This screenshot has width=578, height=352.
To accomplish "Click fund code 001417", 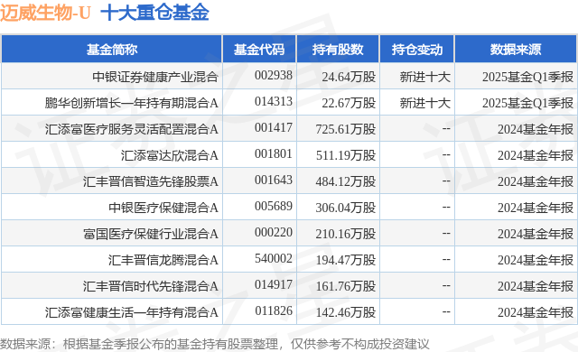I will tap(274, 127).
